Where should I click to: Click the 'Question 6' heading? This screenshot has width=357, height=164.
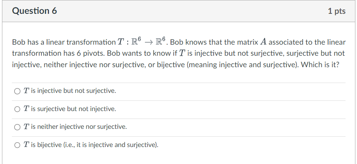point(34,11)
